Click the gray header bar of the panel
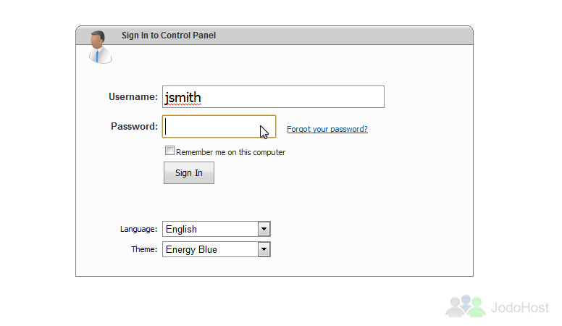This screenshot has width=562, height=326. coord(274,35)
